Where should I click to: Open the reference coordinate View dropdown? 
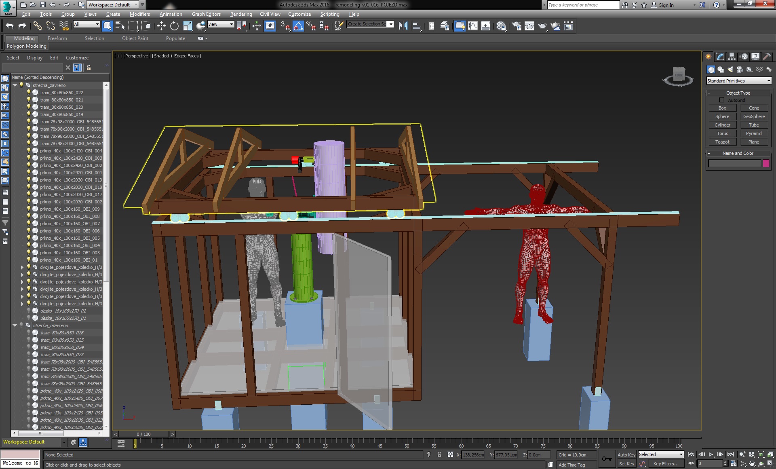[x=221, y=24]
